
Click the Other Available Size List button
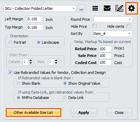pos(34,113)
